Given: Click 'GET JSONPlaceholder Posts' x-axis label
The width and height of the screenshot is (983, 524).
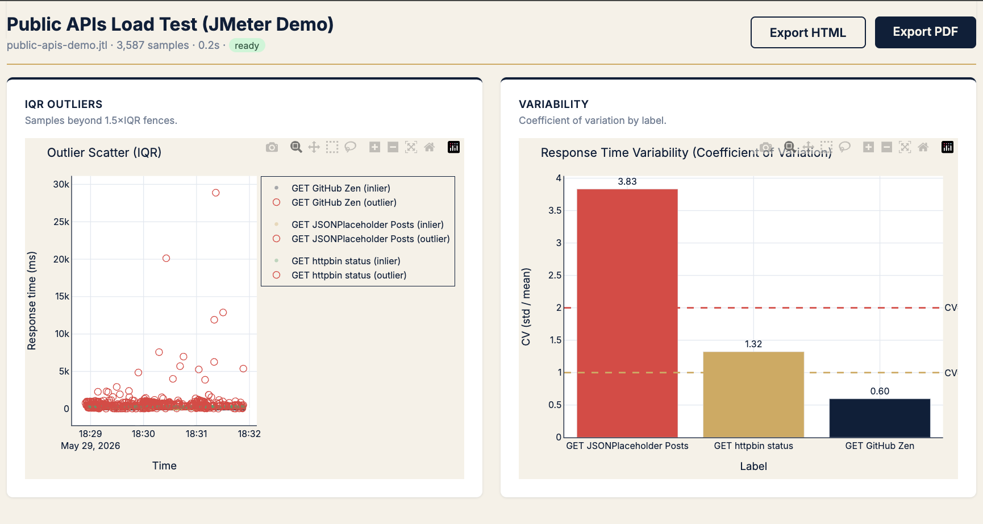Looking at the screenshot, I should click(627, 446).
